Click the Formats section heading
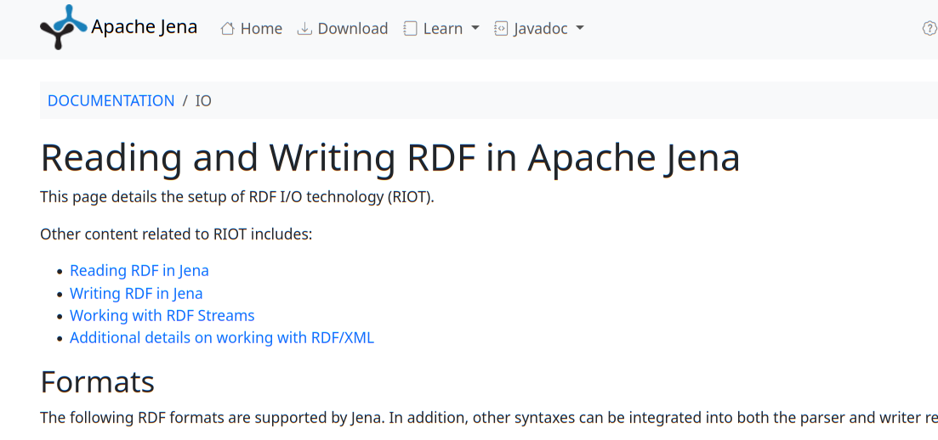 pyautogui.click(x=98, y=381)
